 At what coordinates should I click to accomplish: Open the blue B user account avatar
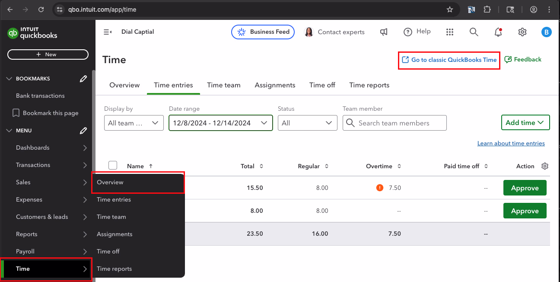tap(547, 32)
